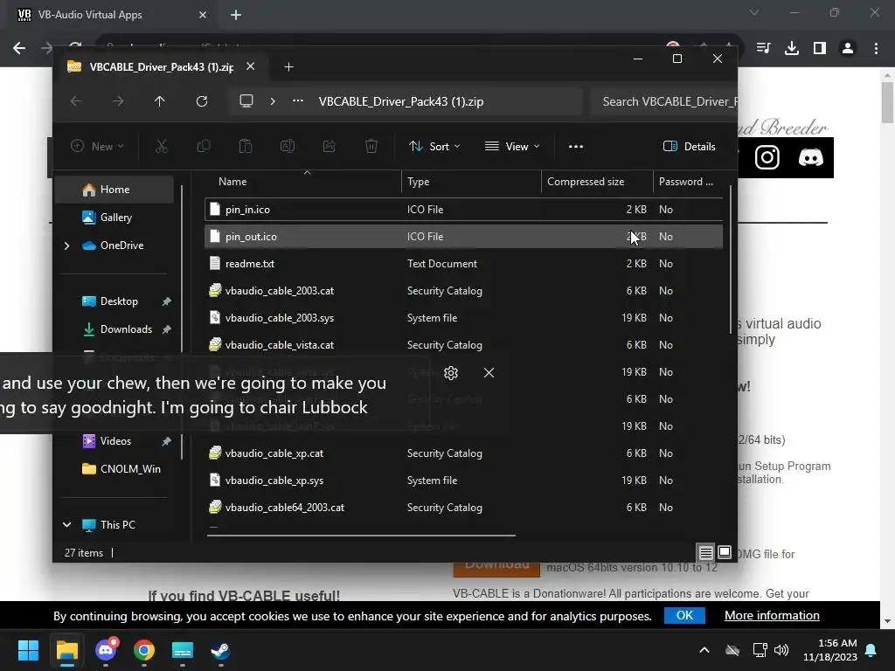Screen dimensions: 895x671
Task: Click the Search VBCABLE_Driver search box
Action: point(664,101)
